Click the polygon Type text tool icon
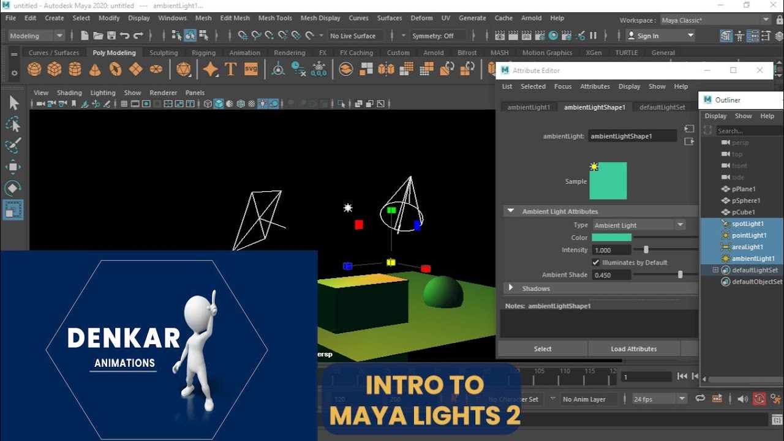Viewport: 784px width, 441px height. coord(231,69)
